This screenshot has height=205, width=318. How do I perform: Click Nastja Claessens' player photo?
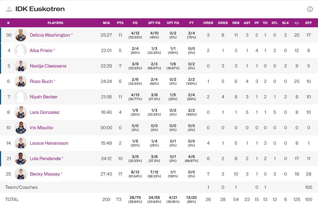tap(21, 66)
